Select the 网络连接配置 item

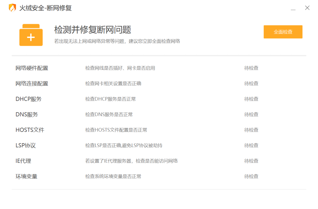tap(32, 83)
